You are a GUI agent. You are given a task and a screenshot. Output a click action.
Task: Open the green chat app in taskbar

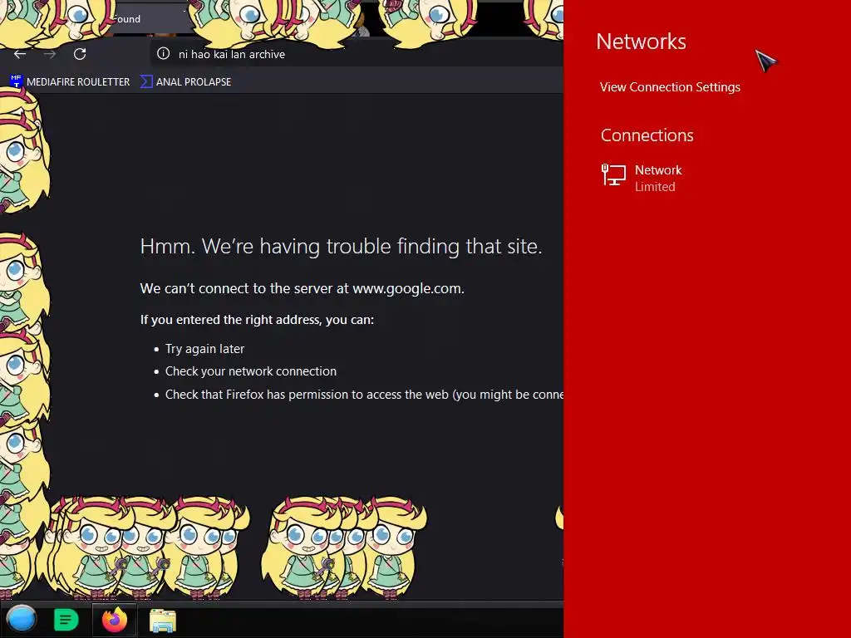[x=66, y=620]
